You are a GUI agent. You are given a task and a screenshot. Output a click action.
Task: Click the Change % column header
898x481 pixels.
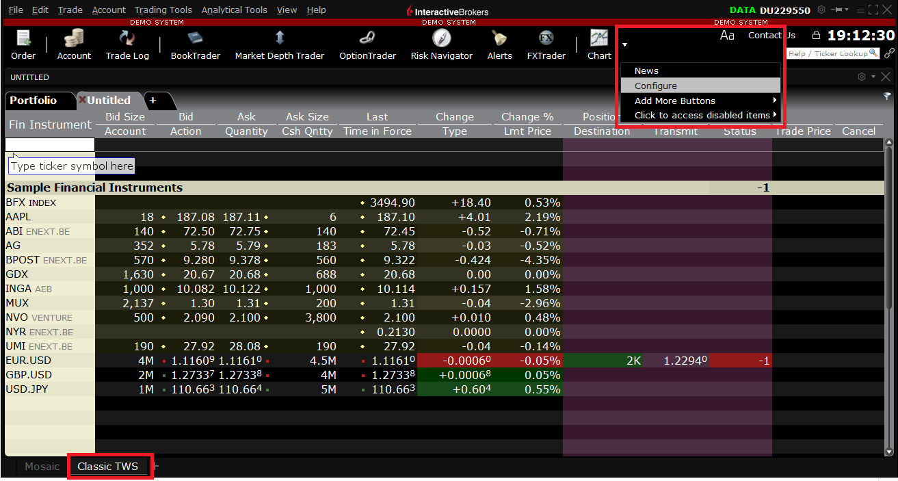(x=527, y=117)
